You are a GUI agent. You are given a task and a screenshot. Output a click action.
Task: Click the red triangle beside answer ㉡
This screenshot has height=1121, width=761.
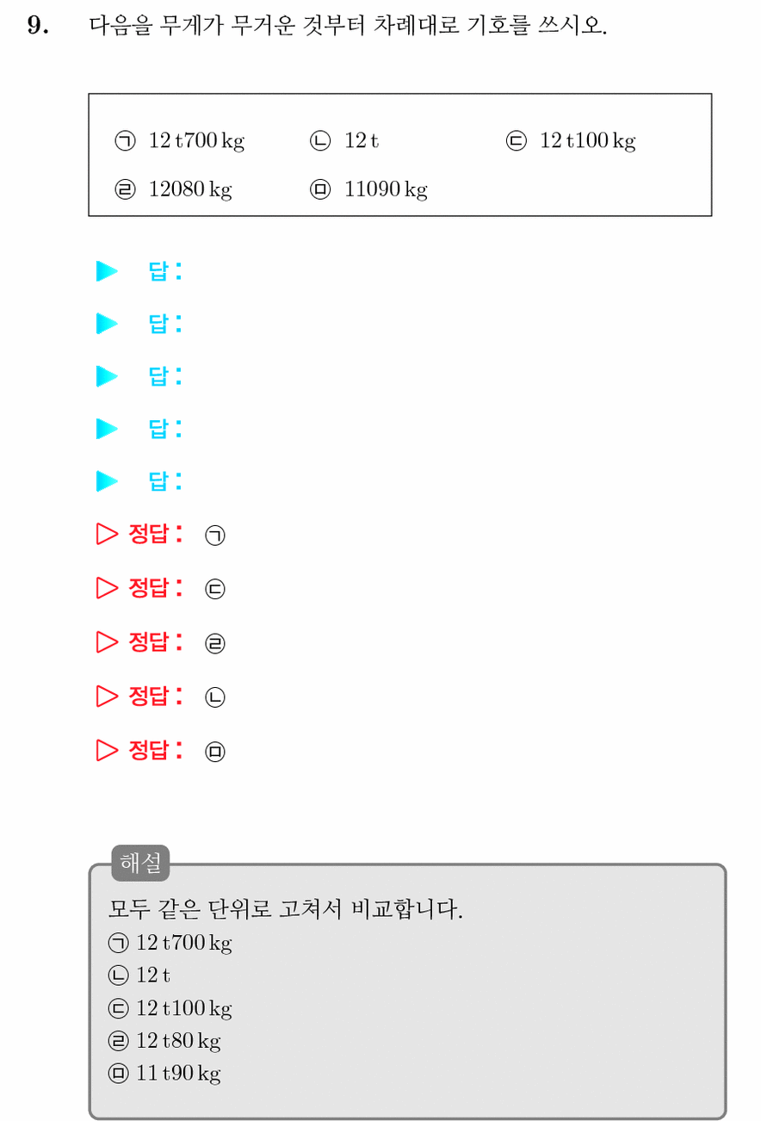pyautogui.click(x=107, y=696)
